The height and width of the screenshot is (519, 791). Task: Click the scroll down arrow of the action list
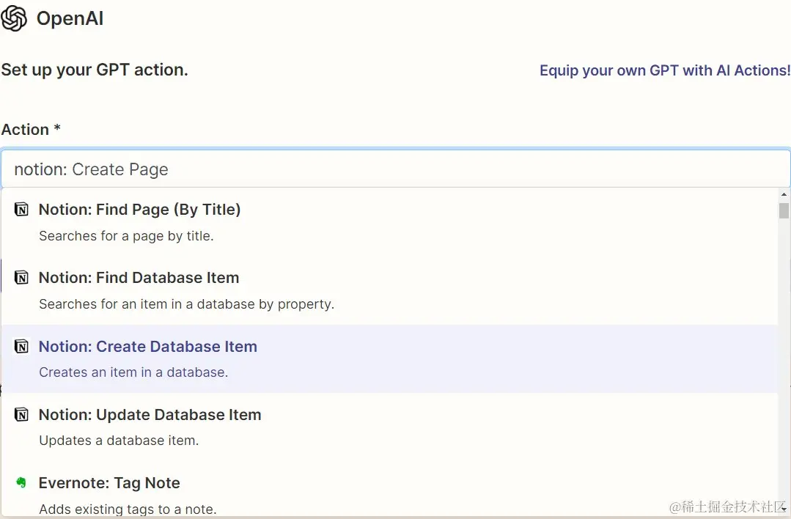[784, 509]
